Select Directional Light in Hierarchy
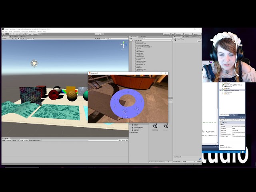The height and width of the screenshot is (192, 256). tap(141, 44)
